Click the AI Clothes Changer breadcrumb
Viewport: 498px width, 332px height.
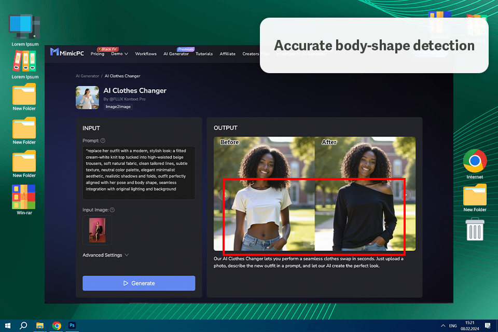coord(122,76)
